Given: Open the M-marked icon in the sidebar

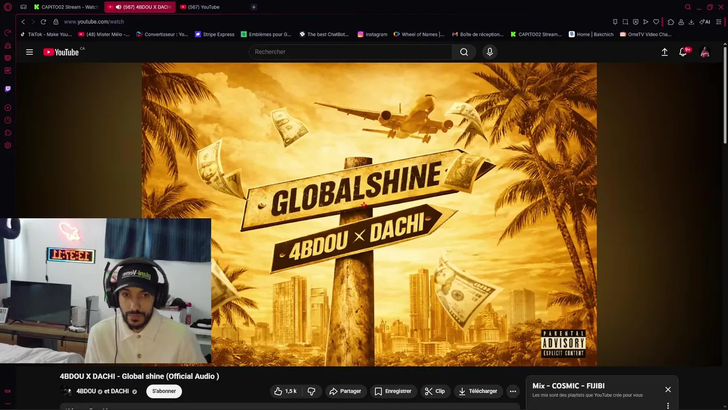Looking at the screenshot, I should click(x=7, y=71).
